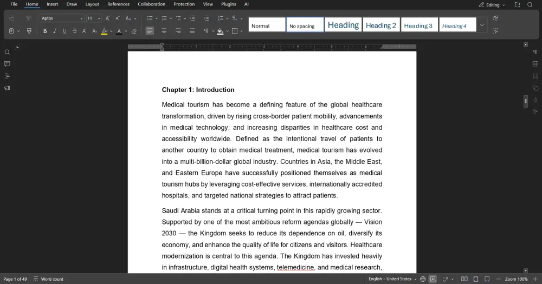
Task: Click the search magnifier at top right
Action: (530, 5)
